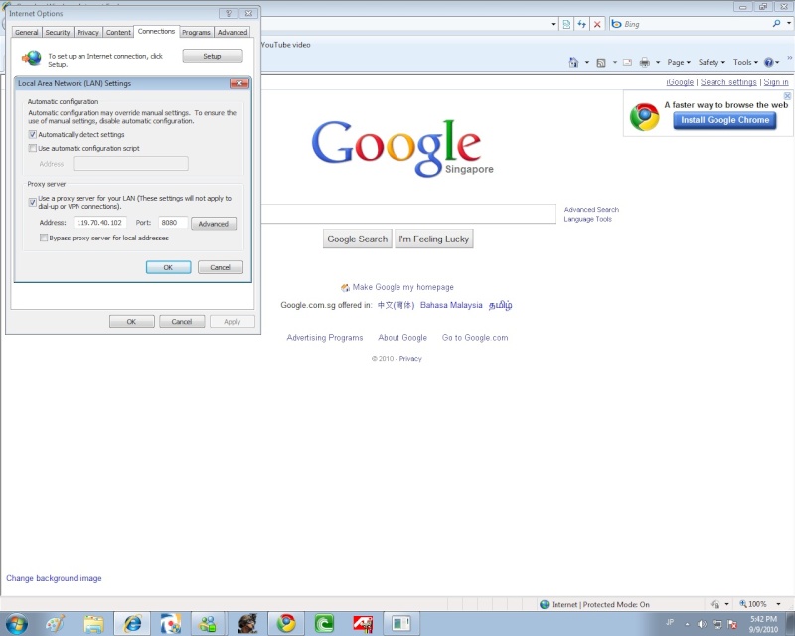Click Install Google Chrome button

tap(725, 120)
